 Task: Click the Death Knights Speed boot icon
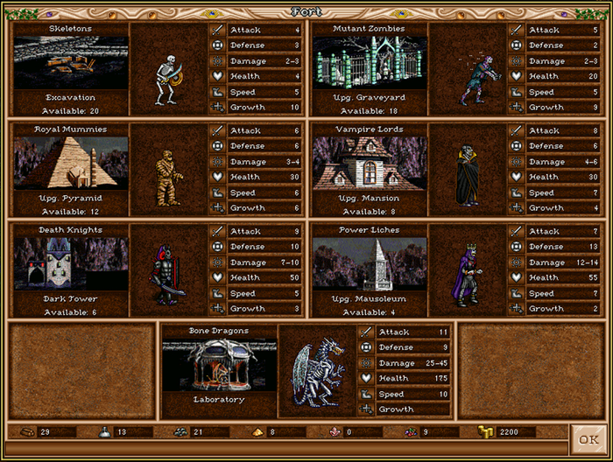point(217,293)
